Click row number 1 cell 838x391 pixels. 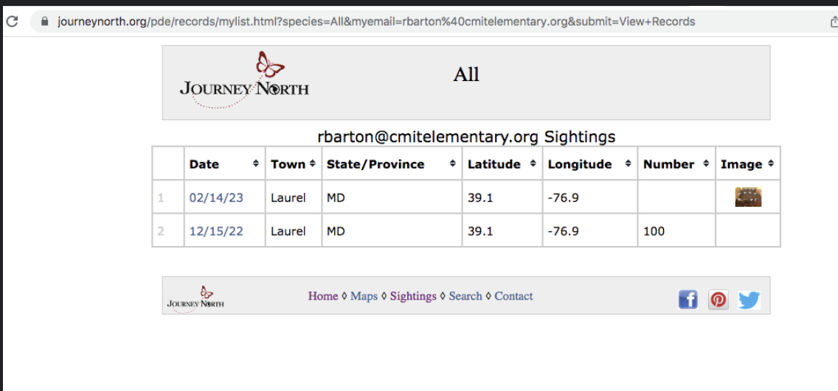168,197
